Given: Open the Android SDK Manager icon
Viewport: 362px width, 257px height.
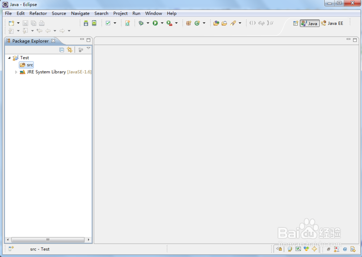Looking at the screenshot, I should point(86,23).
